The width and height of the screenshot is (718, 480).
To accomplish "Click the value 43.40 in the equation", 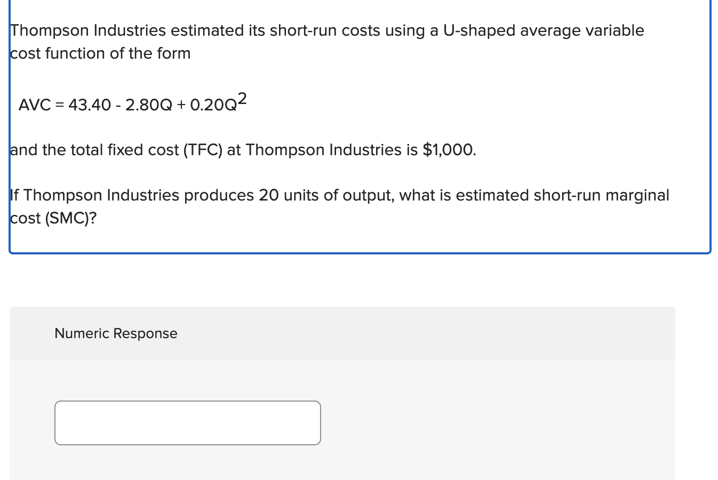I will (89, 105).
